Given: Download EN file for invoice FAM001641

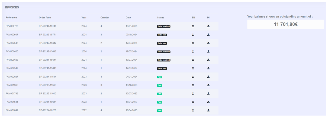Looking at the screenshot, I should click(x=193, y=102).
